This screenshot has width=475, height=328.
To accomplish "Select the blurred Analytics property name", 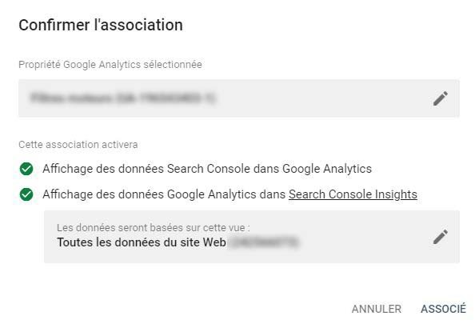I will pyautogui.click(x=122, y=98).
